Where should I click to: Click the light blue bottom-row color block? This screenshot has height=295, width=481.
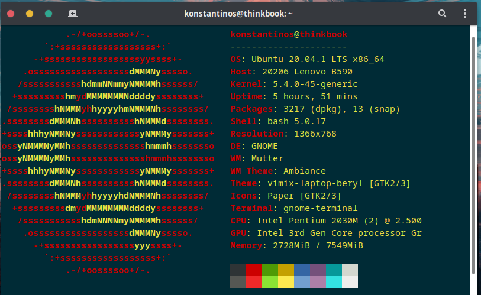click(302, 282)
